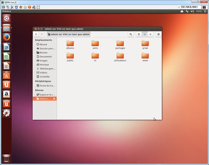Launch LibreOffice Writer

6,47
